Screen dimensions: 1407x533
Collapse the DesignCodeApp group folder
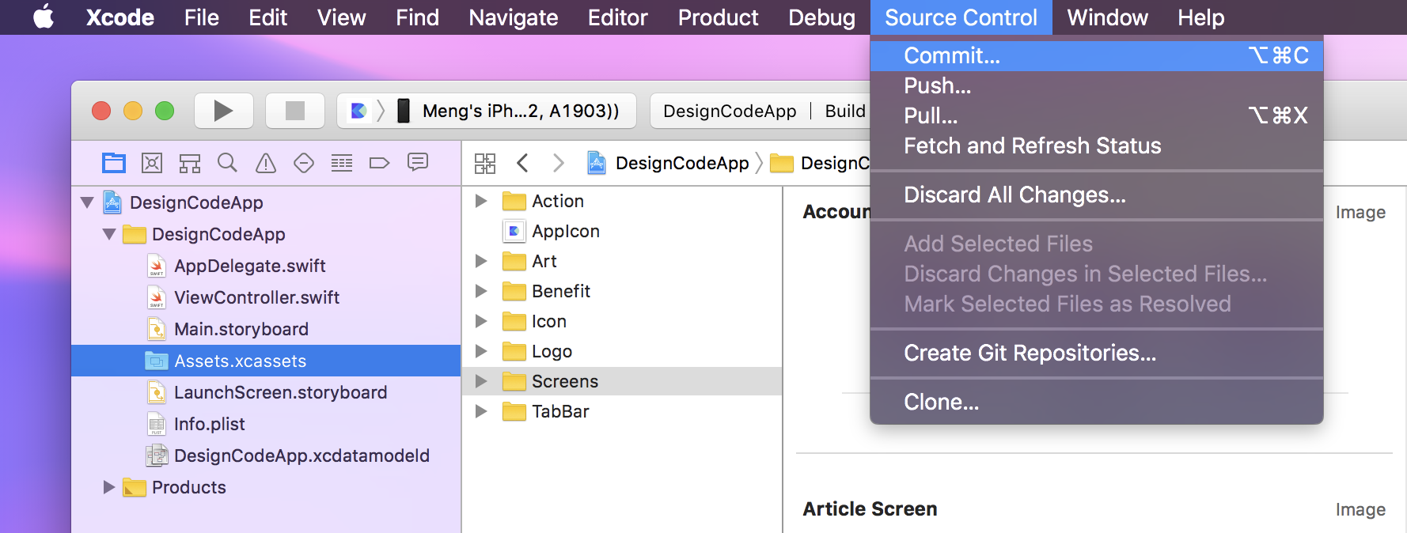click(109, 234)
